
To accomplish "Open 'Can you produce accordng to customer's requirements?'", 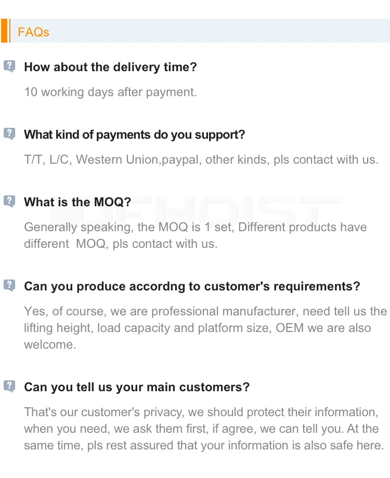I will 192,287.
